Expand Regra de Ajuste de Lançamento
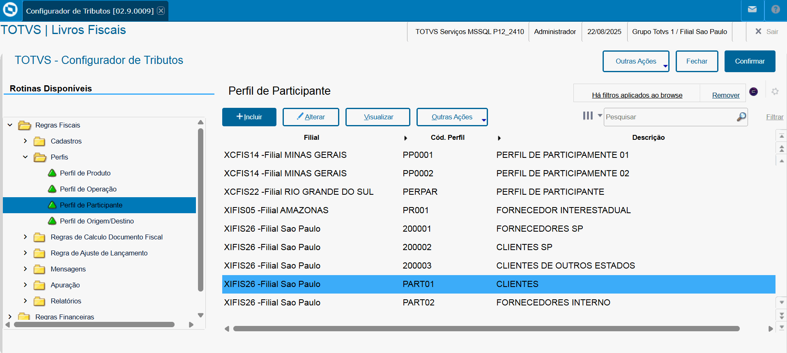This screenshot has height=353, width=787. click(x=25, y=253)
